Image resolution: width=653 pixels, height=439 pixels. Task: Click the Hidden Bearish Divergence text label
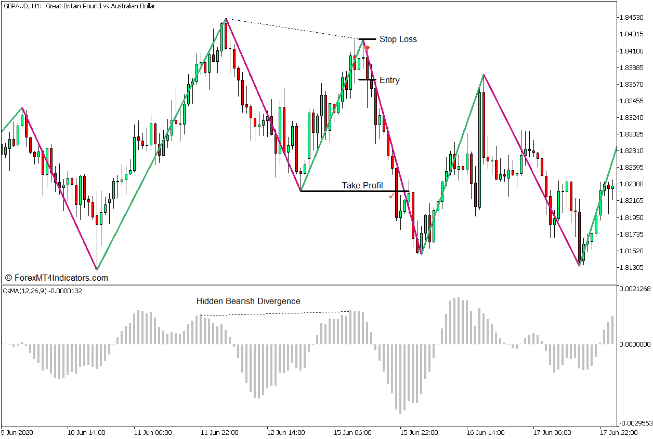(x=248, y=301)
